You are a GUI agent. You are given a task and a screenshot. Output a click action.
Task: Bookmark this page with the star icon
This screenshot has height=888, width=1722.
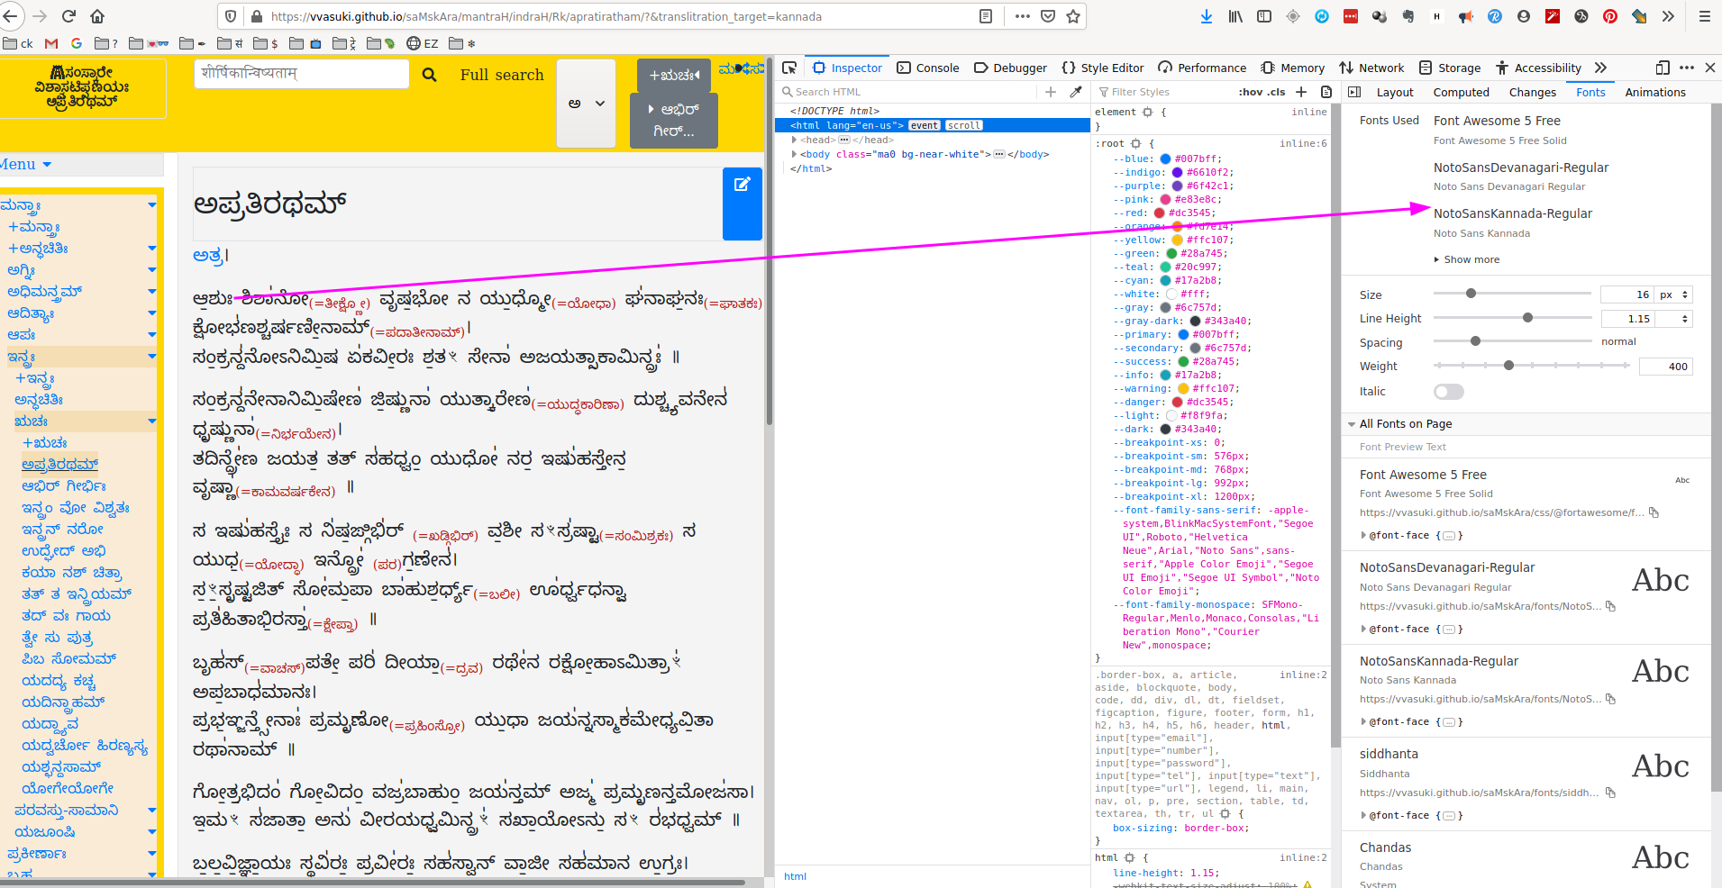coord(1073,16)
